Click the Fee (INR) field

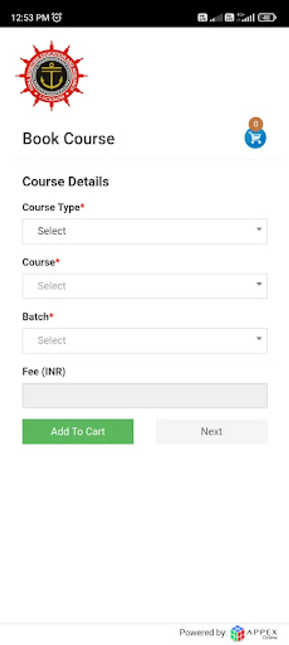coord(145,396)
